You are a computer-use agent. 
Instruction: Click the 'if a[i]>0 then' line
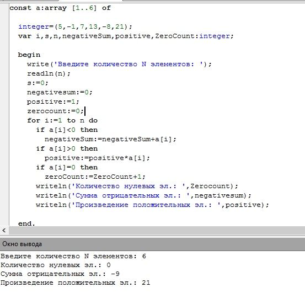(x=67, y=148)
